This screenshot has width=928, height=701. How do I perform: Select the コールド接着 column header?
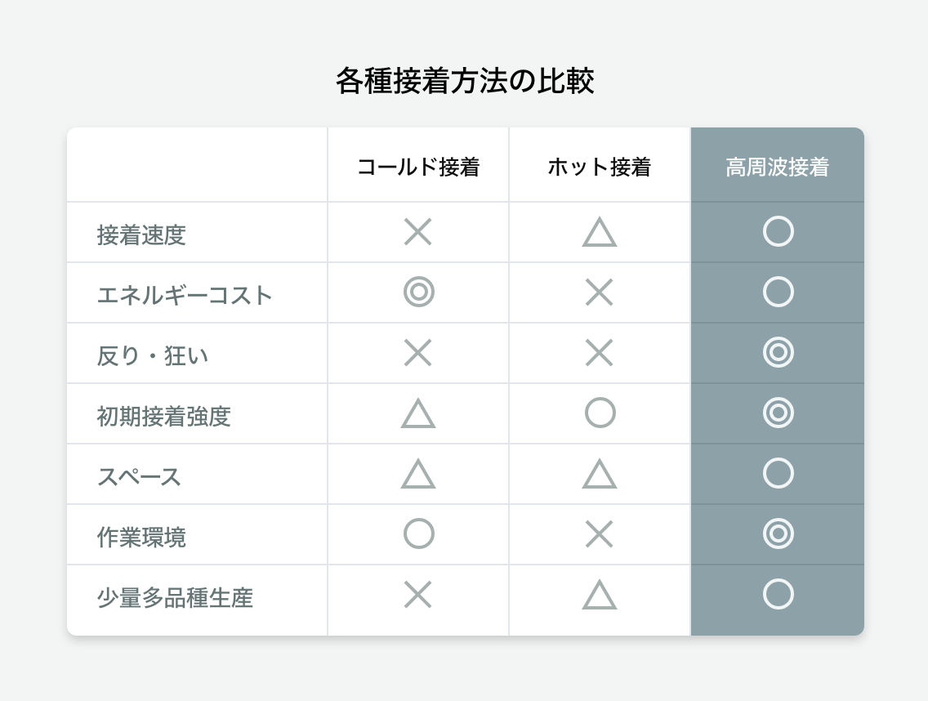click(418, 167)
